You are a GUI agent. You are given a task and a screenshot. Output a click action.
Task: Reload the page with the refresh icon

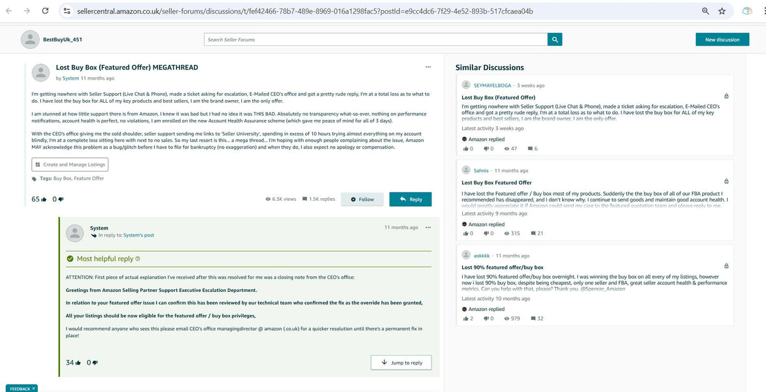45,11
